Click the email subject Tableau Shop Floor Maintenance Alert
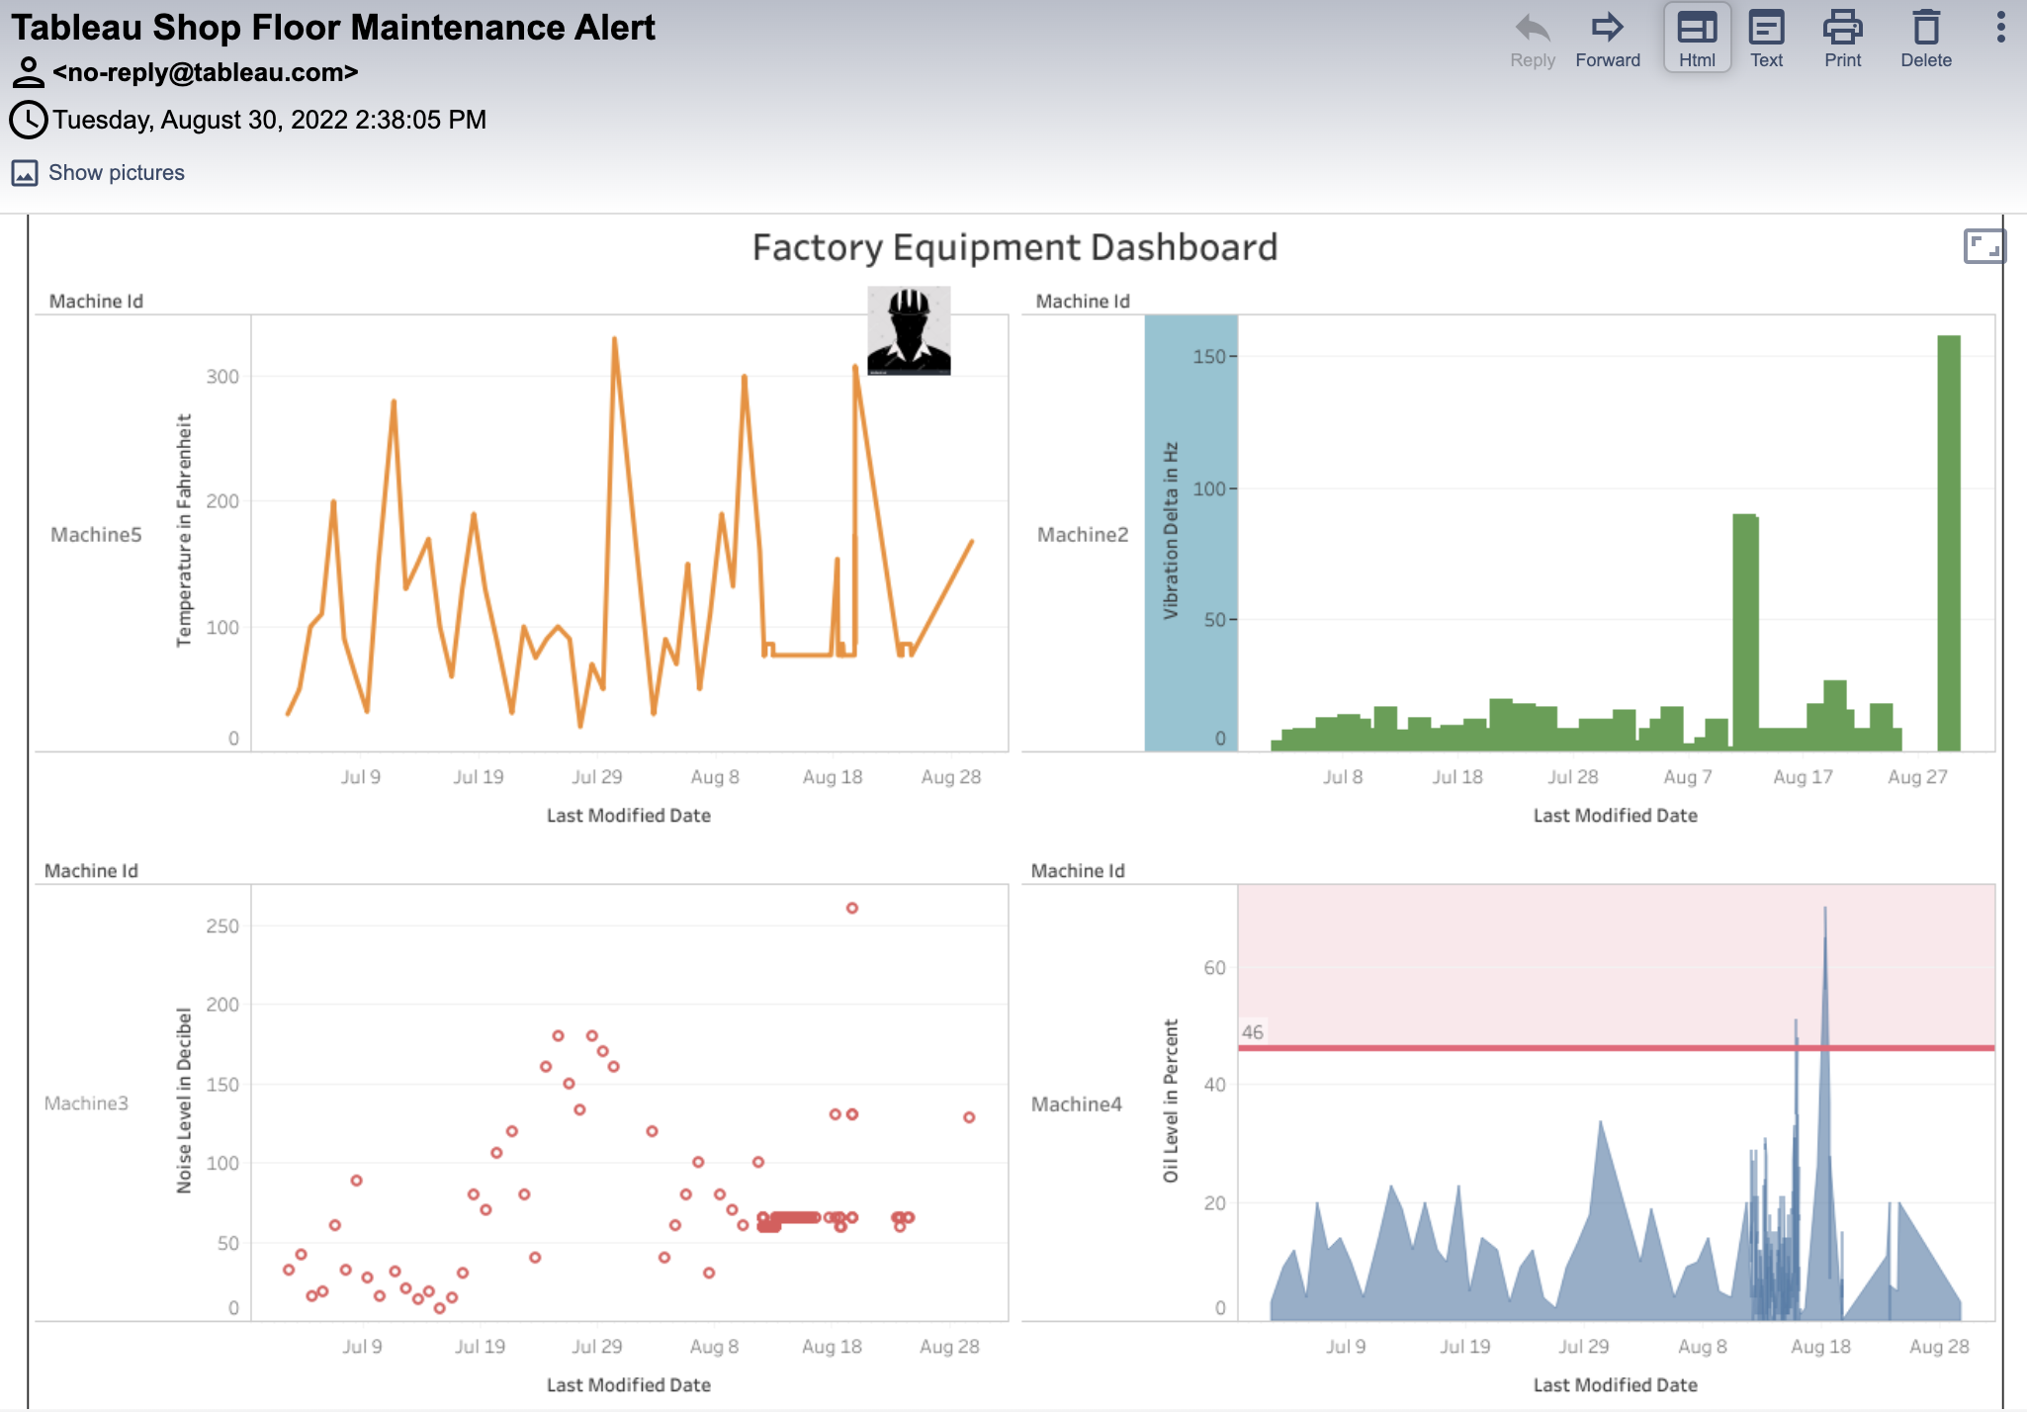 pyautogui.click(x=333, y=28)
